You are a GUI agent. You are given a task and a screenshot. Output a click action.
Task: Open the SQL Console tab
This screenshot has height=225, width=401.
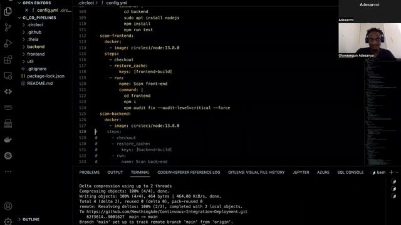pyautogui.click(x=350, y=172)
